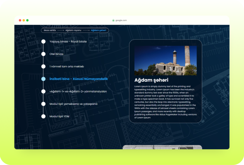Click the padlock icon in address bar
The image size is (244, 165).
coord(113,20)
